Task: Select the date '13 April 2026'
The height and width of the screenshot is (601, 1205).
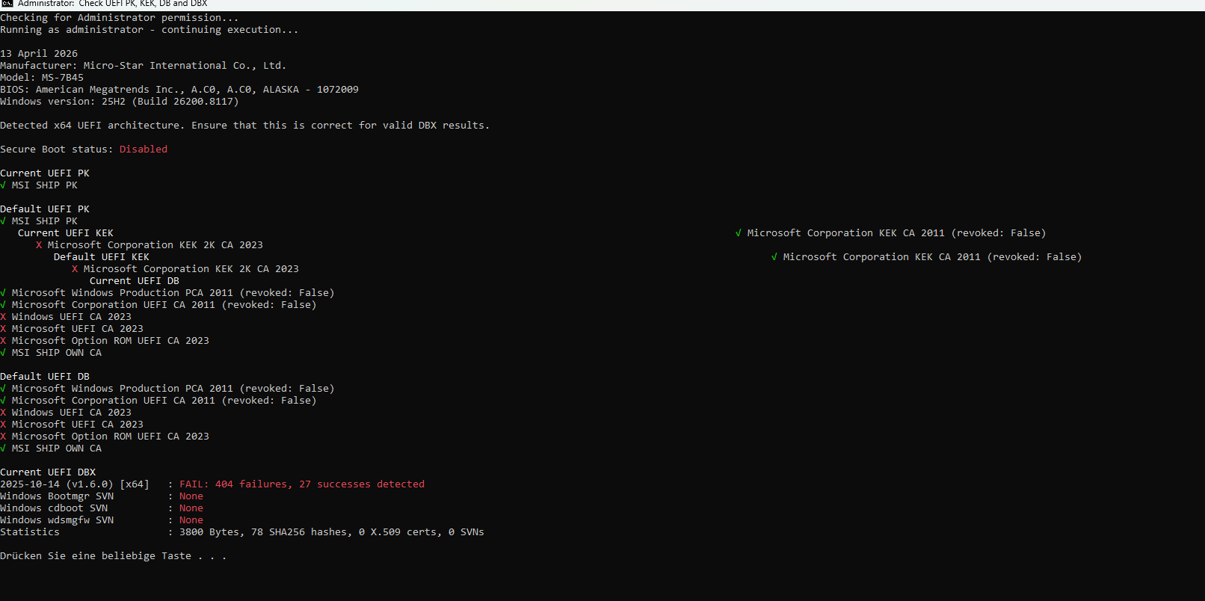Action: point(39,54)
